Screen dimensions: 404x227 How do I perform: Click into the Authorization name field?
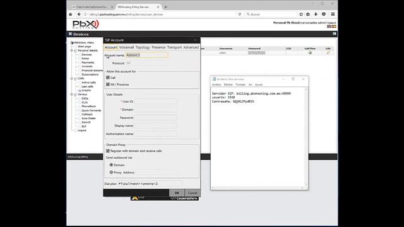(156, 134)
